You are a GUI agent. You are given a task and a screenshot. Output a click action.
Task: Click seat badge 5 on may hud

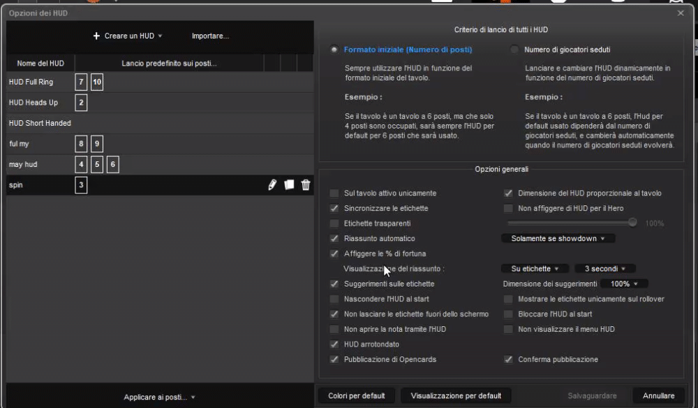tap(97, 164)
